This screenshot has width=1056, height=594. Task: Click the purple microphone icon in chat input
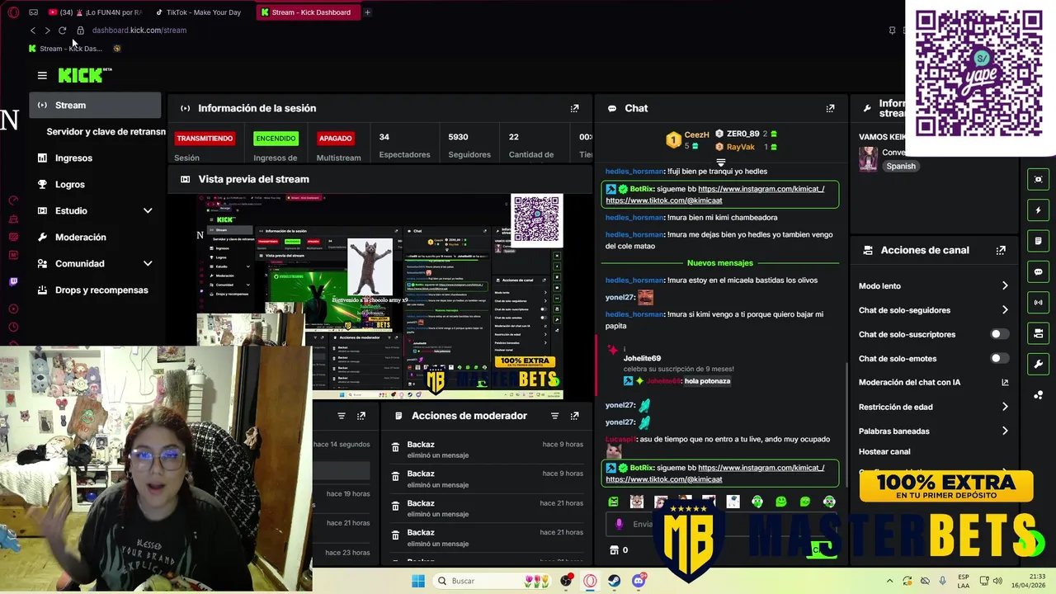(x=619, y=524)
